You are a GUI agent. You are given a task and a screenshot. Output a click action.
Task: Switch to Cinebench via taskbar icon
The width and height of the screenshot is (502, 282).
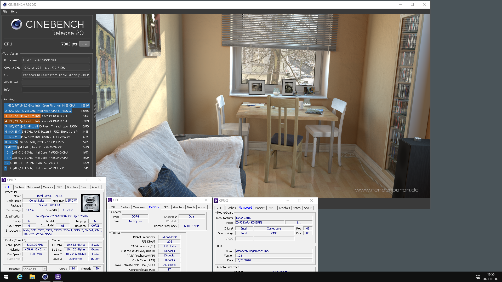[45, 277]
